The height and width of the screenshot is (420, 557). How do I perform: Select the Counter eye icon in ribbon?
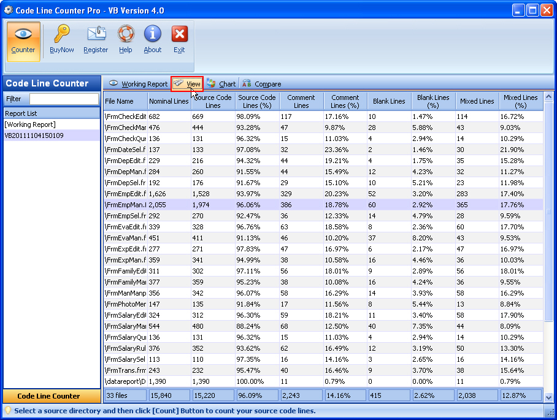click(x=23, y=41)
